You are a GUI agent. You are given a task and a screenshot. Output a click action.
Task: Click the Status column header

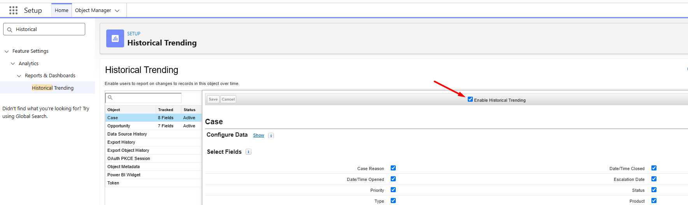pyautogui.click(x=191, y=109)
